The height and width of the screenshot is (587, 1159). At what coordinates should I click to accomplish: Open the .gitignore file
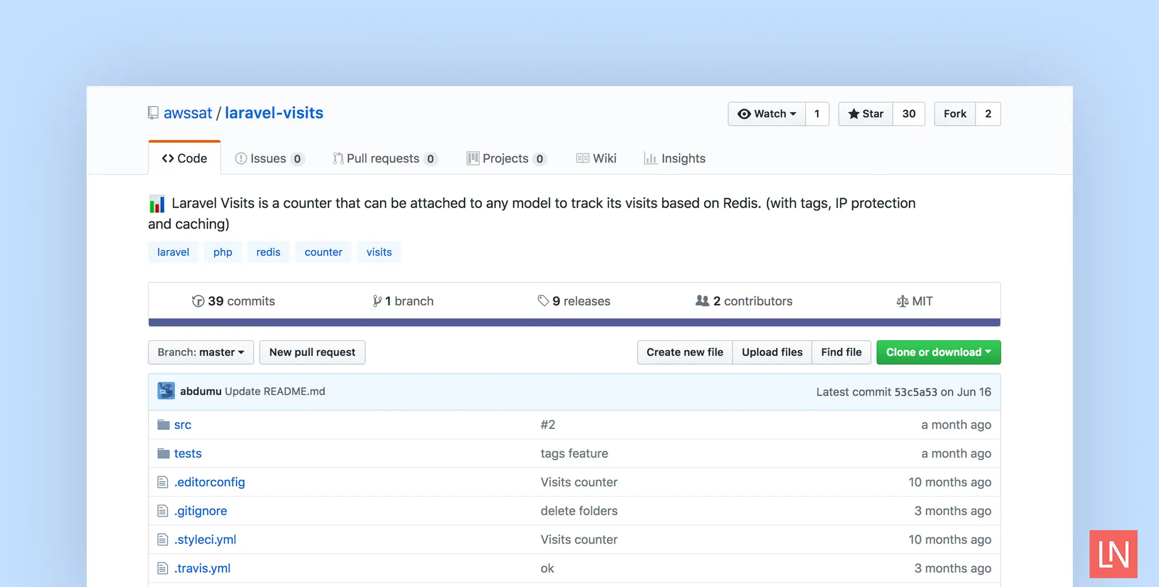pyautogui.click(x=200, y=511)
